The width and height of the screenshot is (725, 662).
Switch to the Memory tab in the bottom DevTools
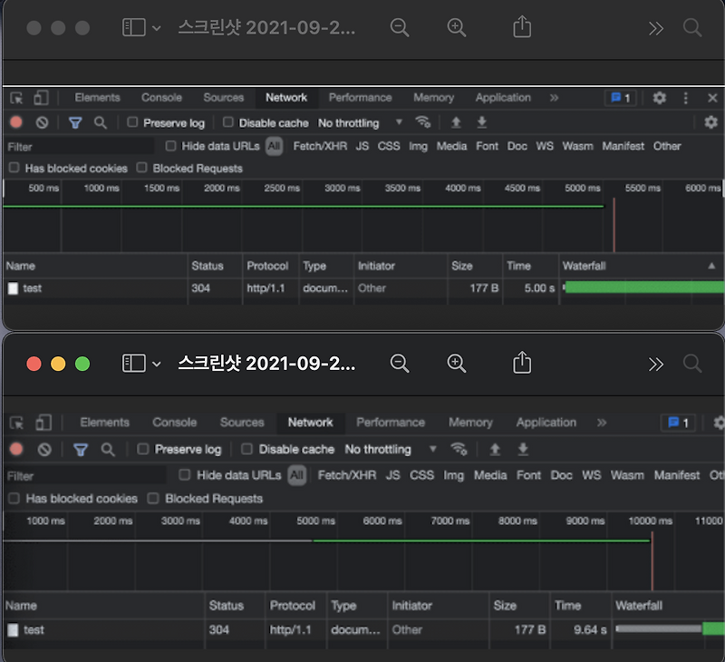coord(470,423)
